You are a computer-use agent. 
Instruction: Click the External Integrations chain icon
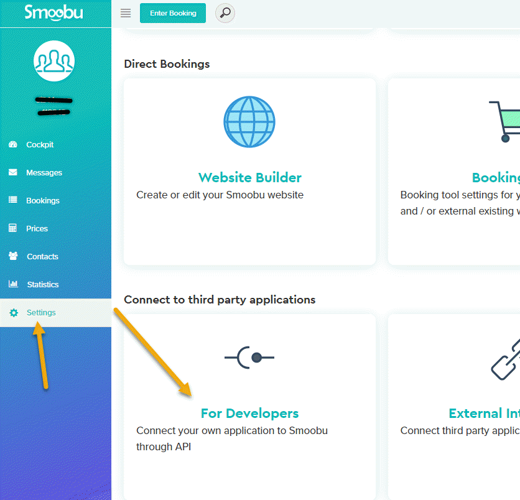click(x=506, y=359)
